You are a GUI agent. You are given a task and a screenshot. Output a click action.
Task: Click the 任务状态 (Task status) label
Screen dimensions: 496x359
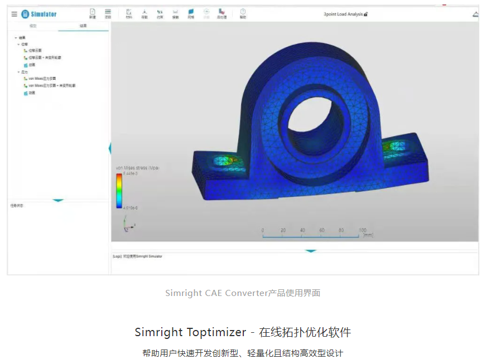click(17, 205)
